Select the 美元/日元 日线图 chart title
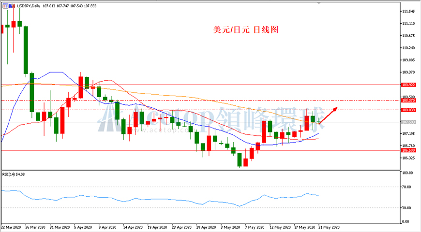 246,29
